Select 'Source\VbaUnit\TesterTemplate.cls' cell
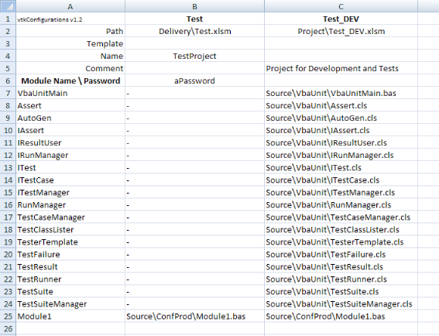This screenshot has width=439, height=336. click(x=341, y=242)
